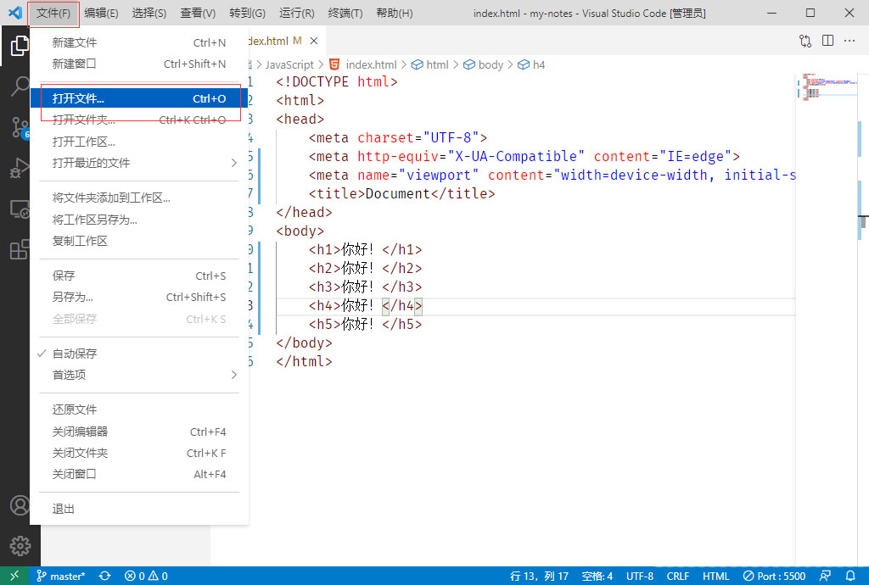
Task: Select the index.html tab
Action: pyautogui.click(x=270, y=40)
